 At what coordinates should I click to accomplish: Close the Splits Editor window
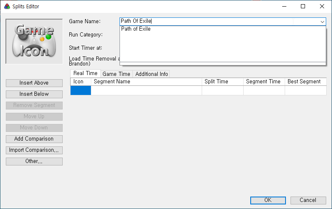322,6
